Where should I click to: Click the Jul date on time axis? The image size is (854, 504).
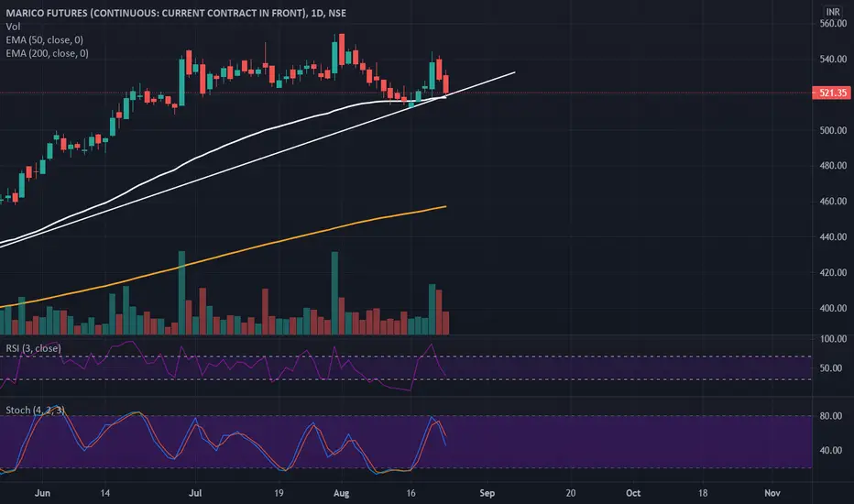pyautogui.click(x=195, y=493)
